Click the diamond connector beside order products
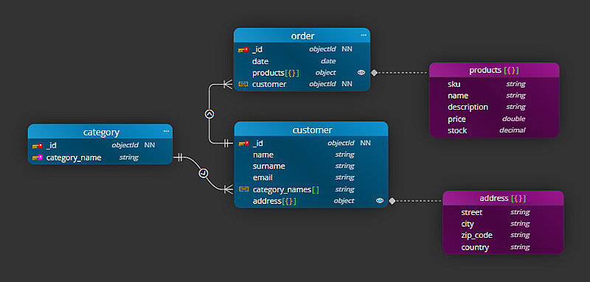The height and width of the screenshot is (282, 590). 374,73
